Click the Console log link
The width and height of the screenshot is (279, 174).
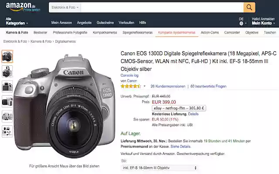129,75
